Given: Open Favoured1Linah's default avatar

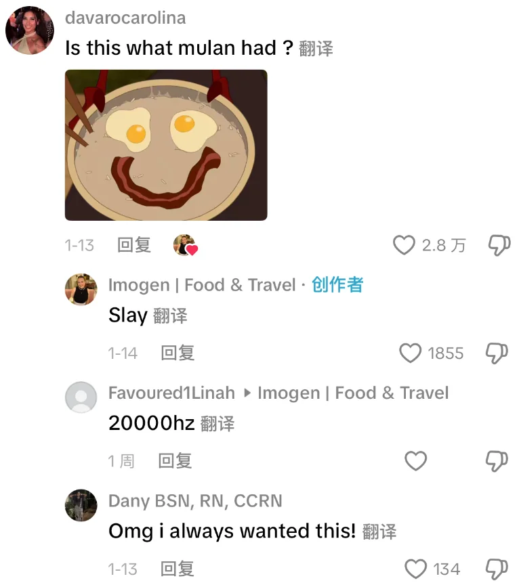Looking at the screenshot, I should 81,397.
